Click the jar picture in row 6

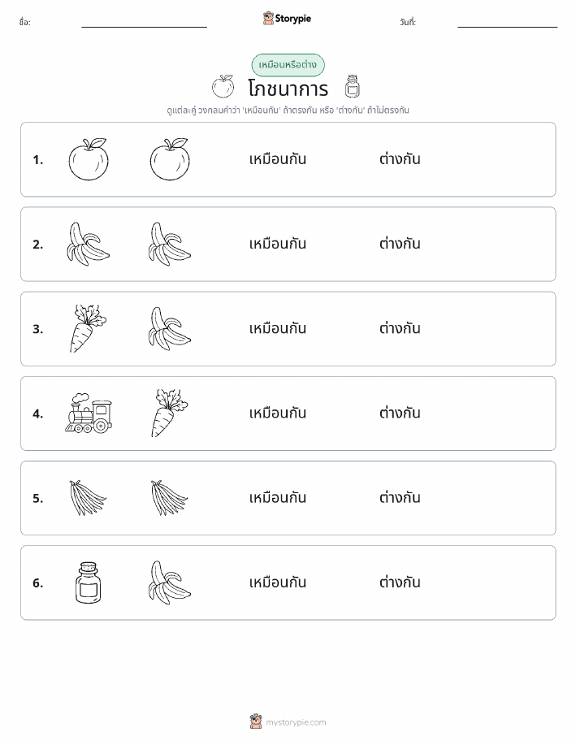(89, 583)
